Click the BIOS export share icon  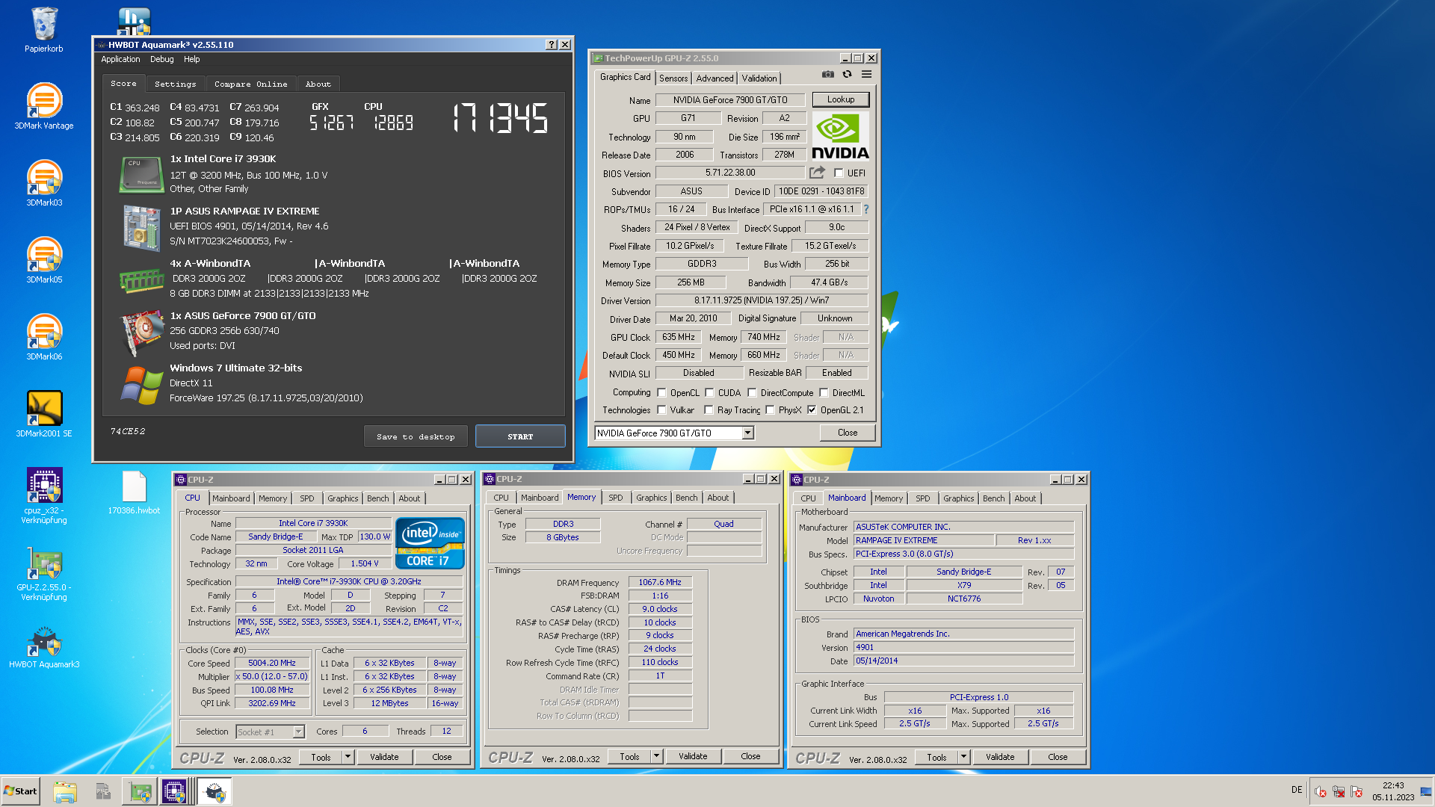(817, 173)
